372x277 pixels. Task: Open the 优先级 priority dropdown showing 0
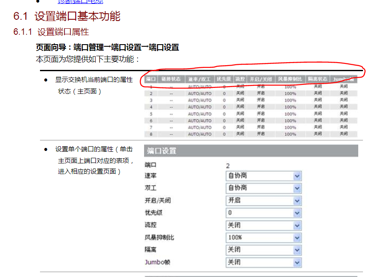point(264,213)
